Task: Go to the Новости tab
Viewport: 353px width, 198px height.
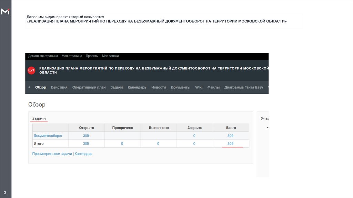Action: tap(159, 87)
